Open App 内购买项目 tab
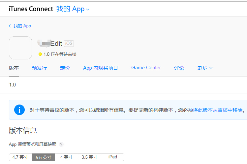 100,68
